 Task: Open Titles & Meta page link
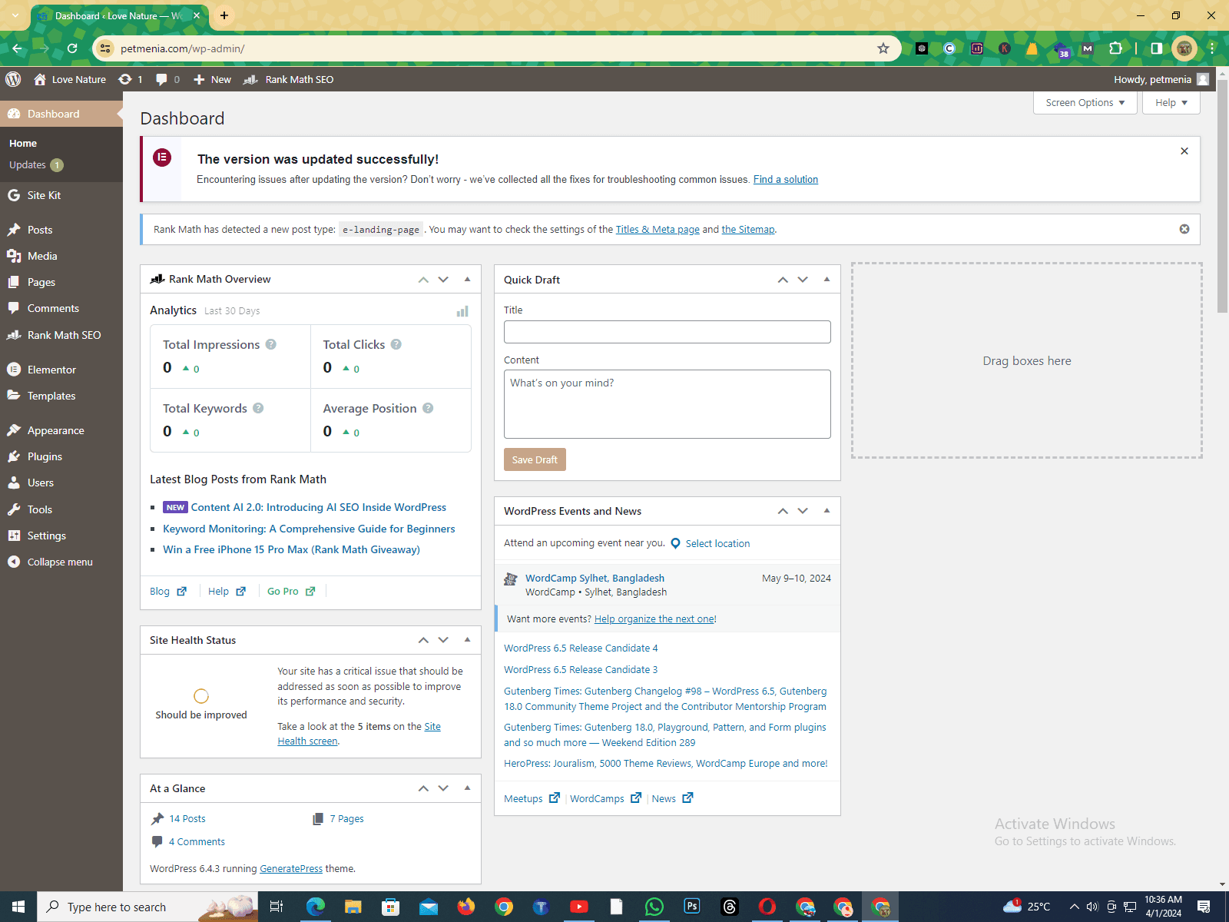point(658,229)
